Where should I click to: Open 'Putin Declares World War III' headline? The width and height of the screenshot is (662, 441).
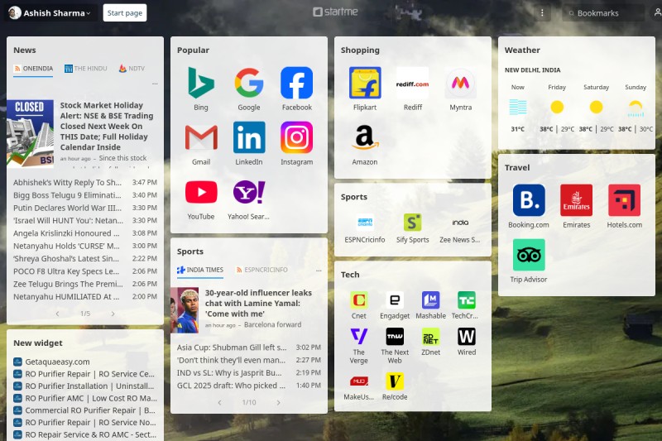[x=67, y=208]
